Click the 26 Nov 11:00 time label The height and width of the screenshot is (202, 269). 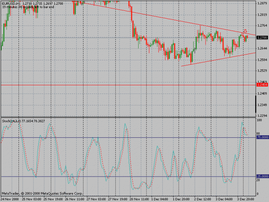74,199
